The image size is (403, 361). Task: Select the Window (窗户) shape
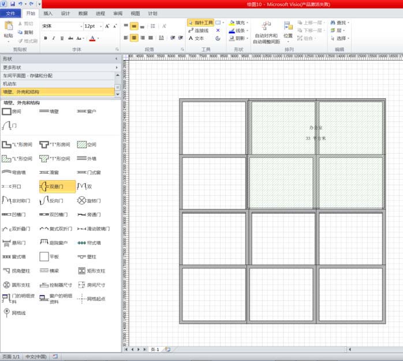click(87, 111)
